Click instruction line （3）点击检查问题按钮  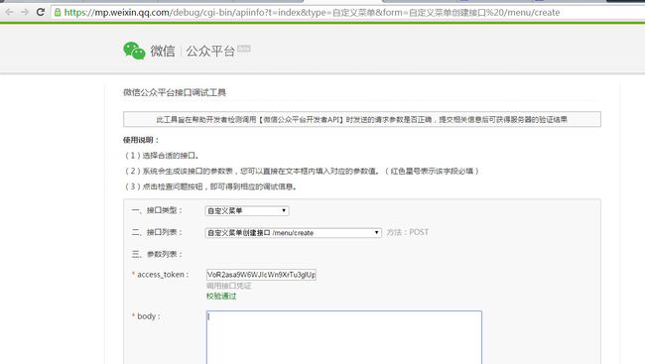tap(210, 186)
